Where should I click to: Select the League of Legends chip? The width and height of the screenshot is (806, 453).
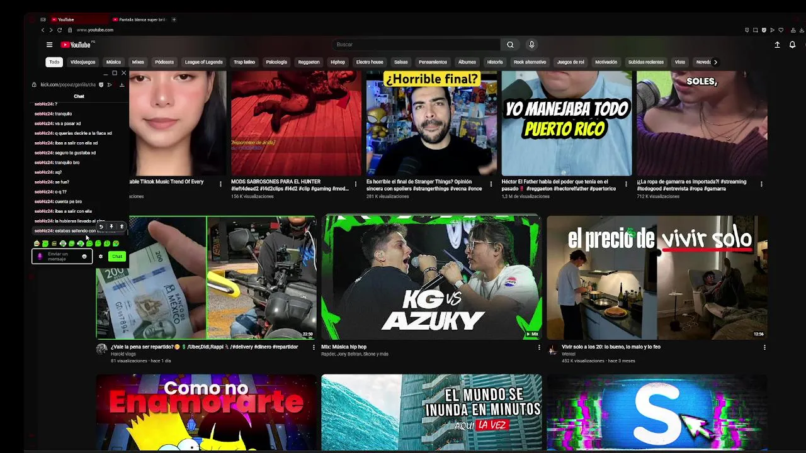point(203,62)
